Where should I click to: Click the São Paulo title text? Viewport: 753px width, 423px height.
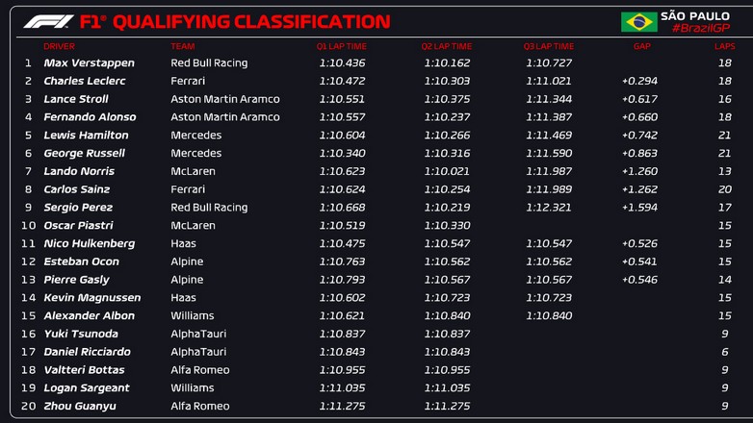coord(695,15)
